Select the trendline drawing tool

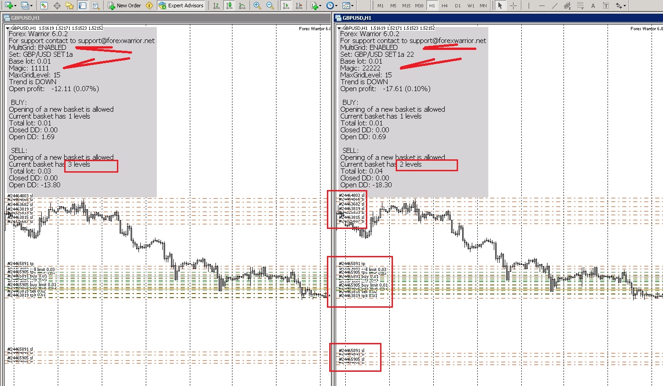click(x=554, y=5)
